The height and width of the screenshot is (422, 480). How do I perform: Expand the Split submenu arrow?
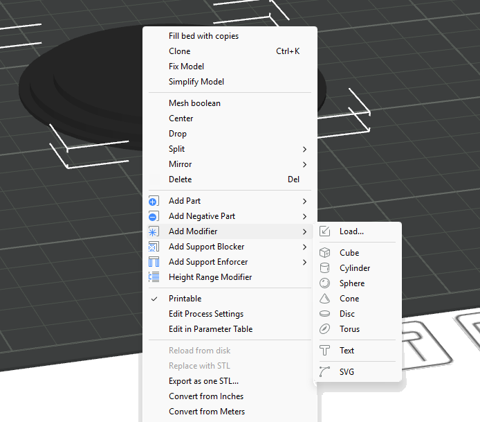pos(304,149)
